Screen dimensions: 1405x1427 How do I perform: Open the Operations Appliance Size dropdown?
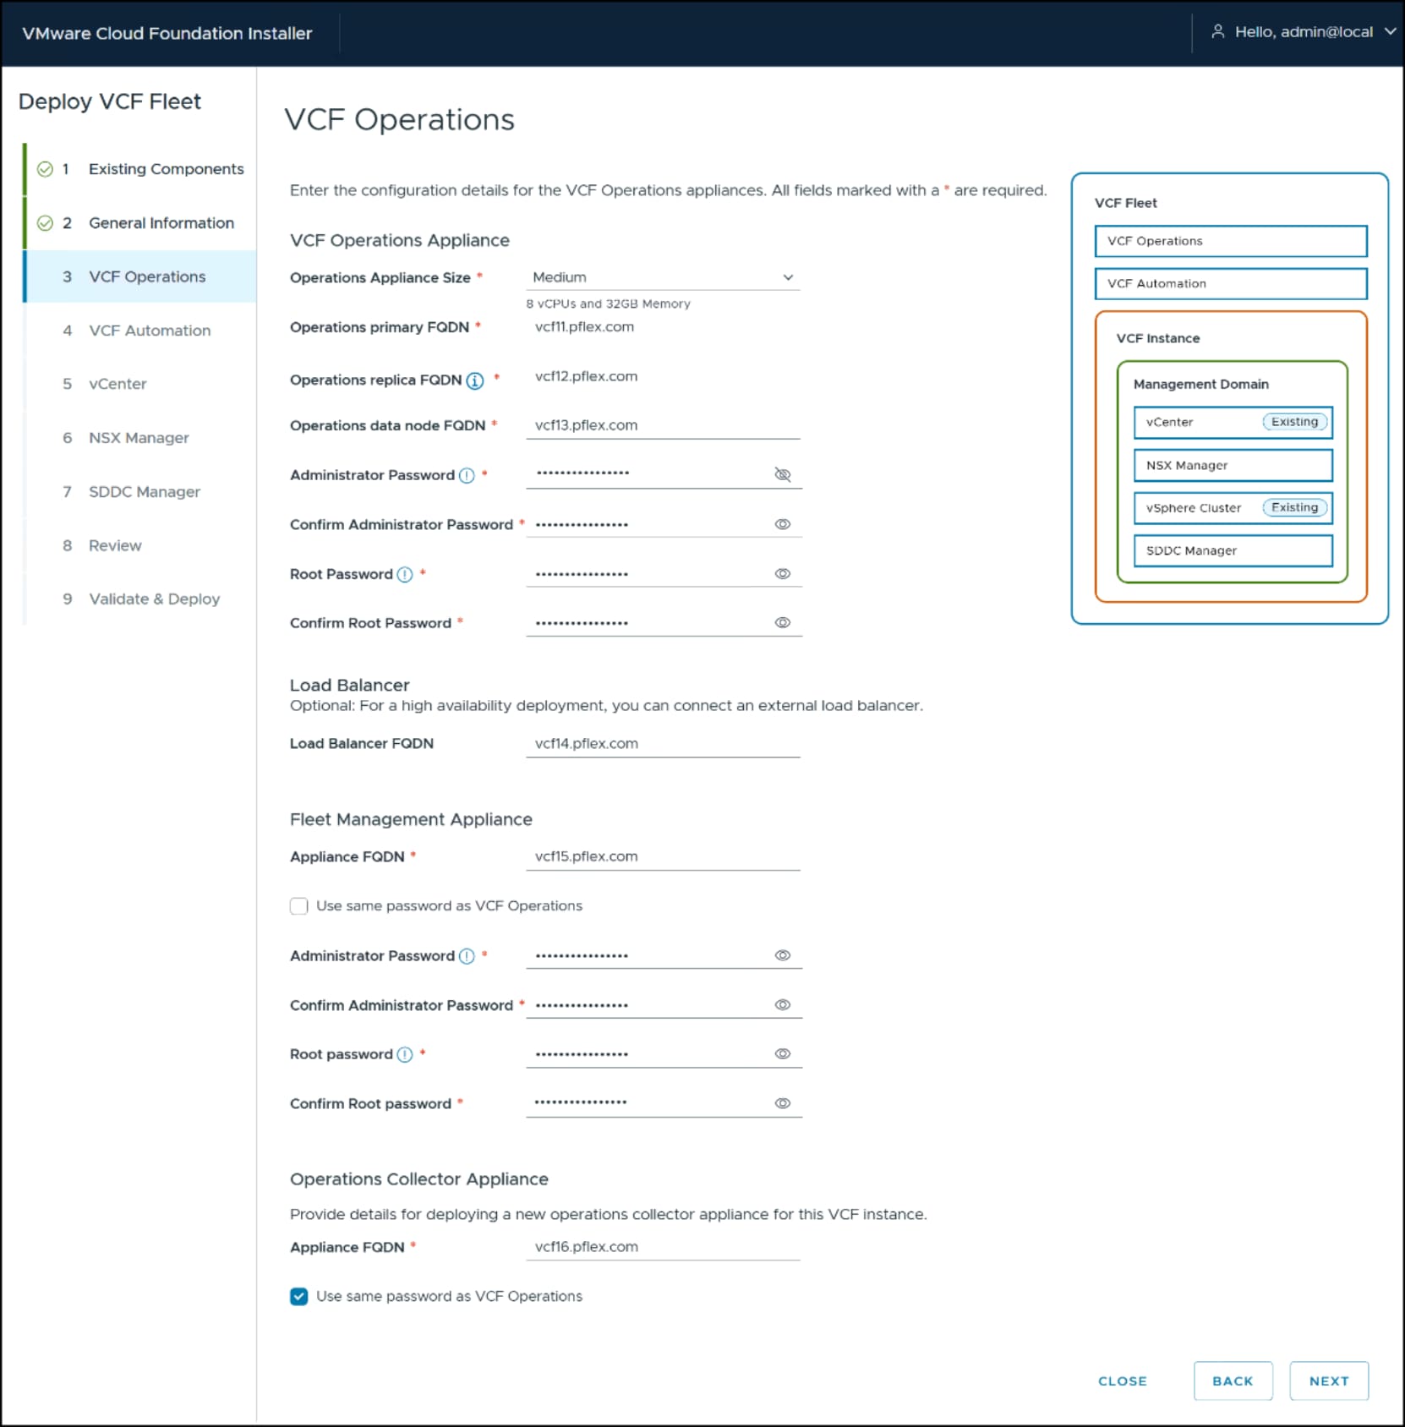pos(663,277)
